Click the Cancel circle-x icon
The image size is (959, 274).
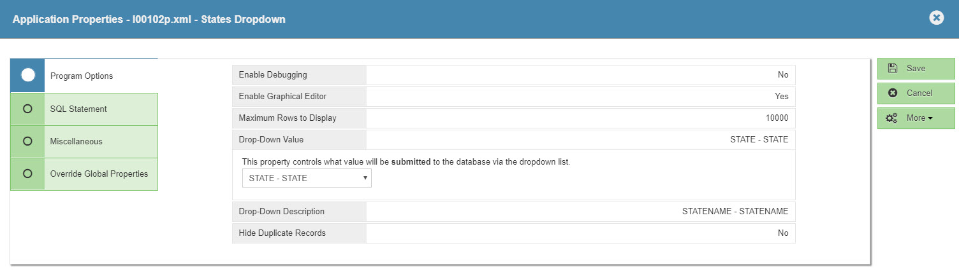893,93
